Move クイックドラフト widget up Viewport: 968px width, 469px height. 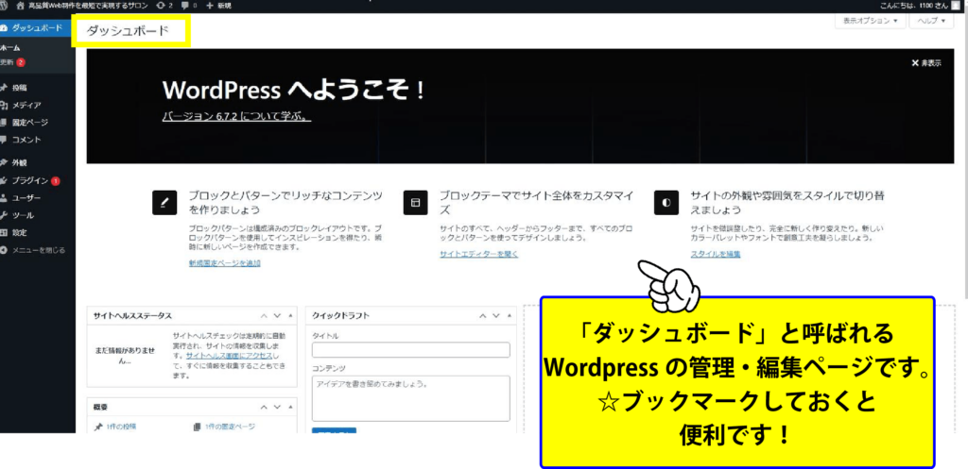[x=483, y=315]
